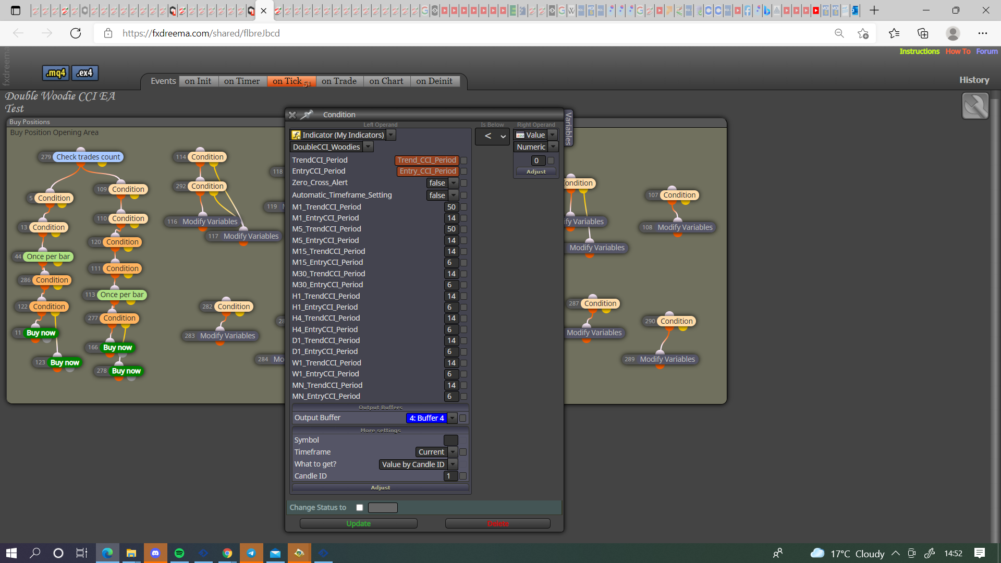The image size is (1001, 563).
Task: Download the .ex4 compiled file
Action: point(84,73)
